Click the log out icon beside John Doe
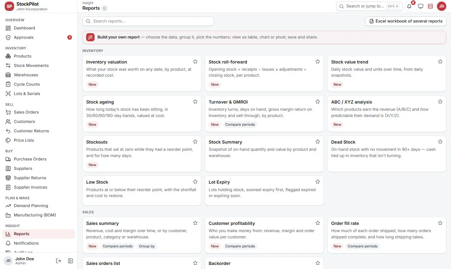 [x=59, y=261]
